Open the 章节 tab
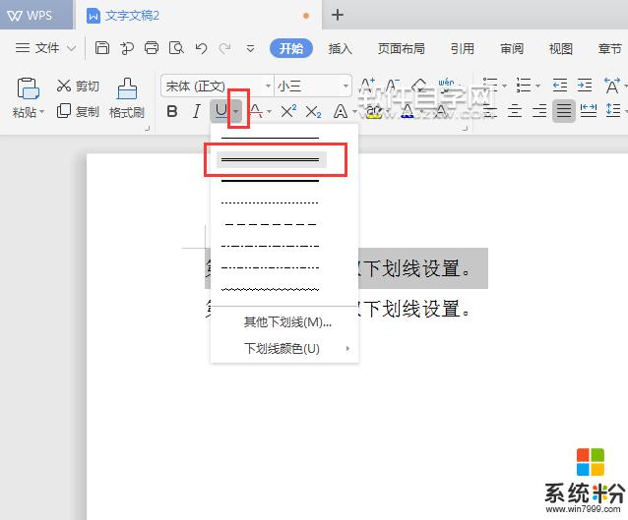 609,48
